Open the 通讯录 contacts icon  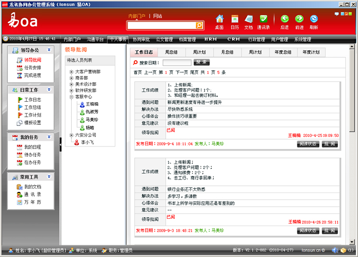pyautogui.click(x=263, y=19)
